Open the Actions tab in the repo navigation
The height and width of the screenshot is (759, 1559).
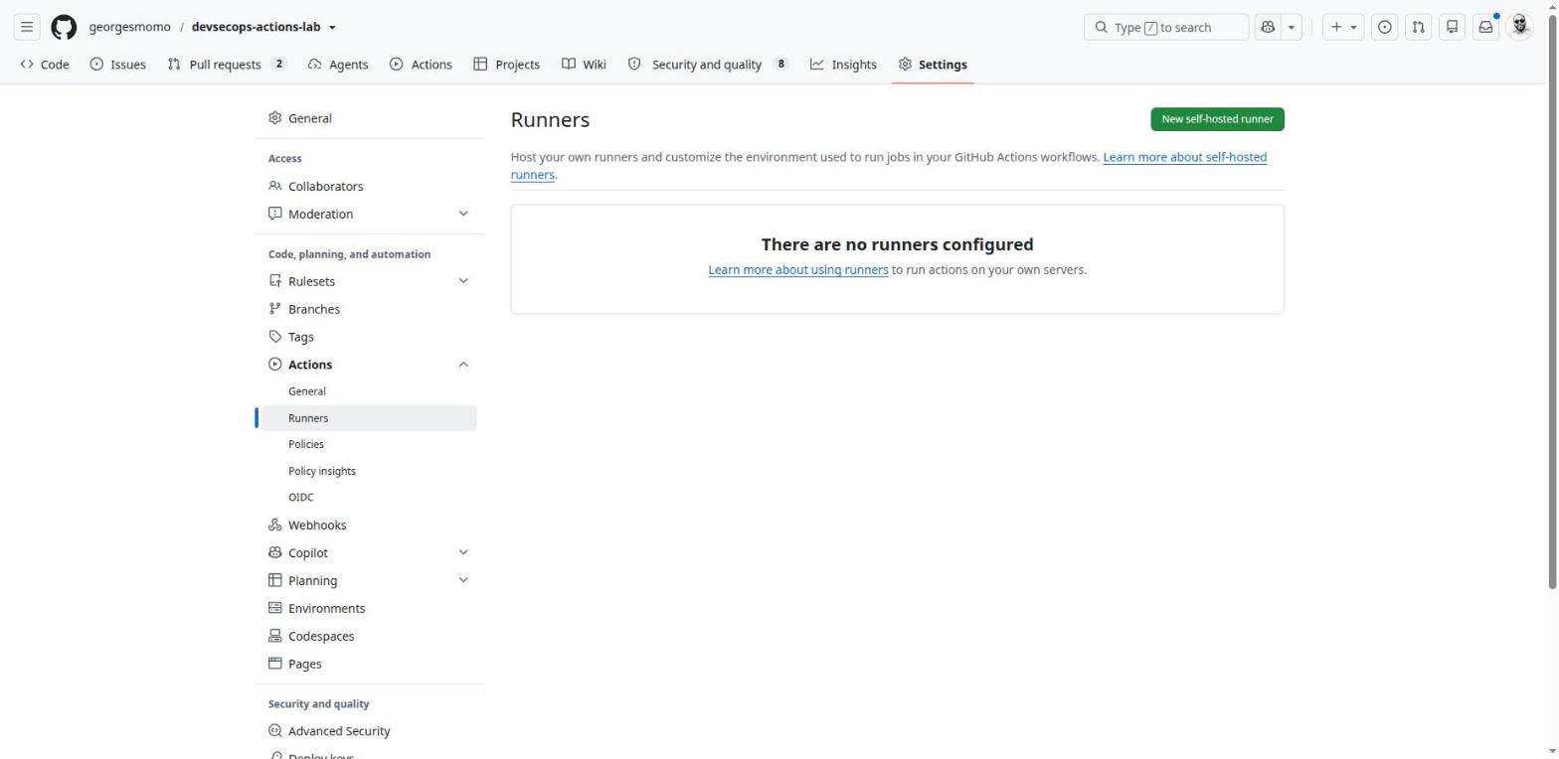click(x=421, y=65)
